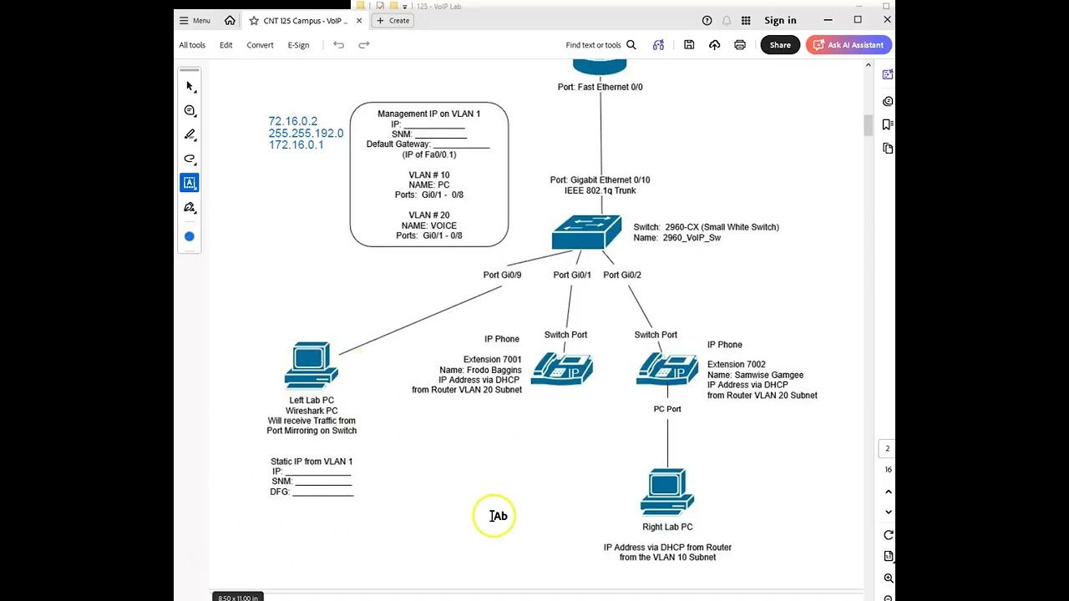This screenshot has width=1069, height=601.
Task: Switch to the CNT 125 Campus - VoIP tab
Action: (x=305, y=20)
